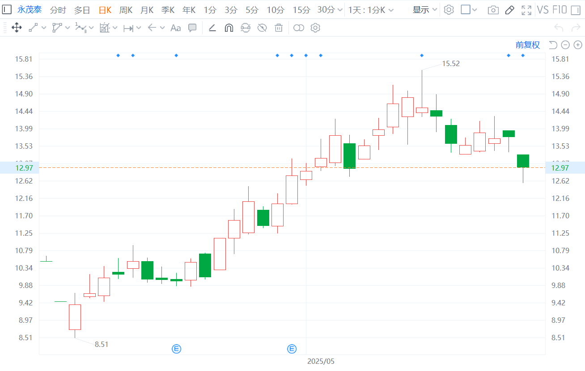Click the 前复权 adjustment link

528,45
